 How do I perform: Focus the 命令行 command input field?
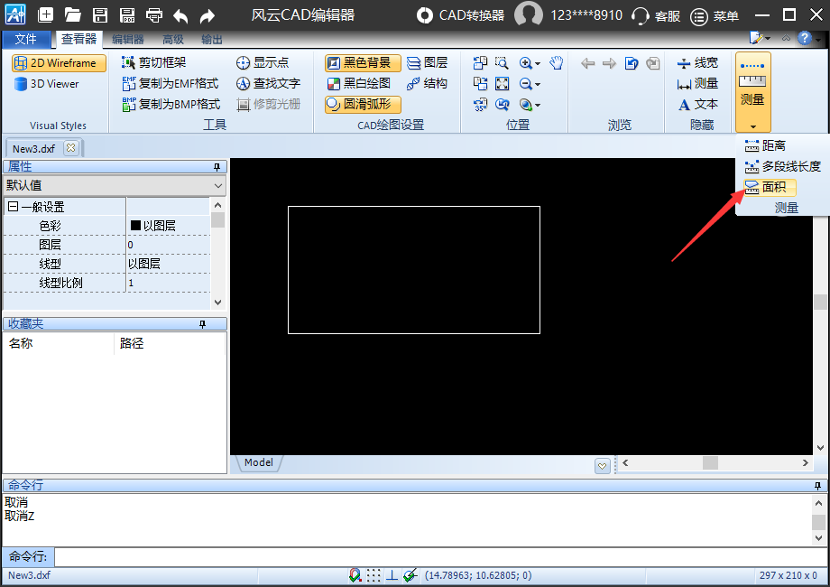point(440,557)
